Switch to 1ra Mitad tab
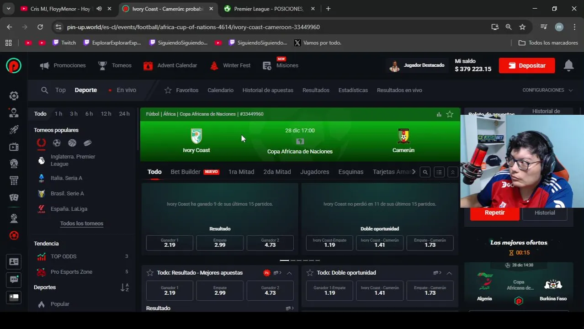Viewport: 584px width, 329px height. pos(241,172)
